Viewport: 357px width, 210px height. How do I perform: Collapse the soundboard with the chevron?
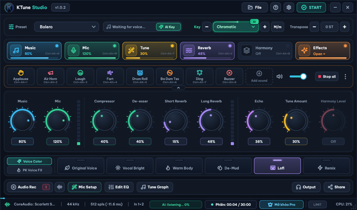[x=178, y=88]
